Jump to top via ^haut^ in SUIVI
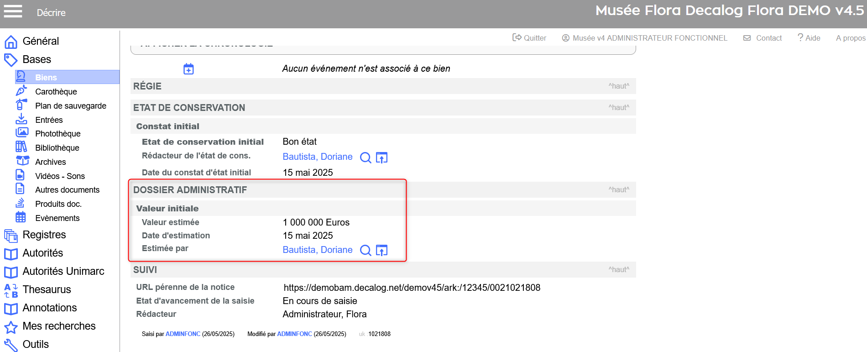This screenshot has height=352, width=867. coord(618,269)
